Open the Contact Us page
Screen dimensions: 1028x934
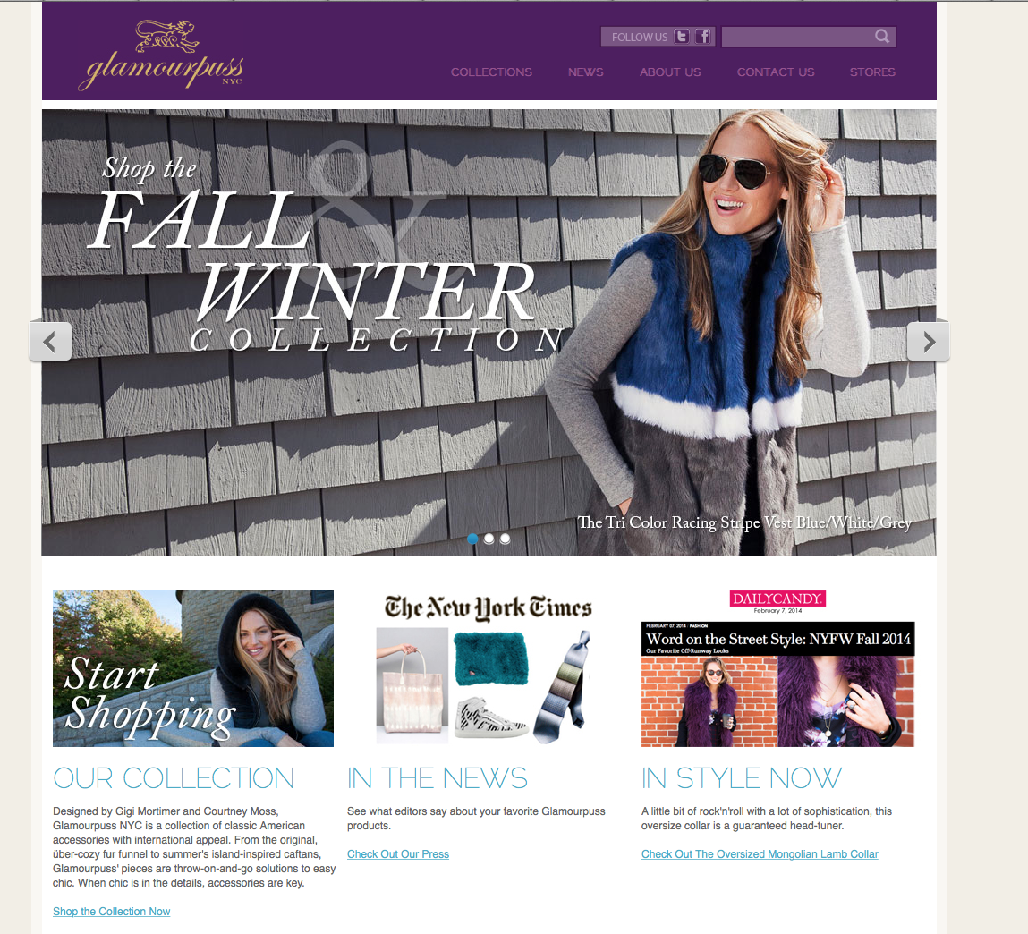776,72
